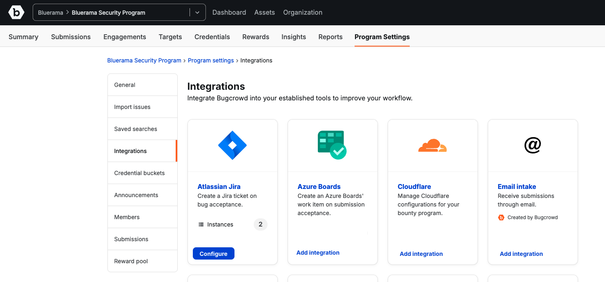Open the Submissions tab

(71, 37)
